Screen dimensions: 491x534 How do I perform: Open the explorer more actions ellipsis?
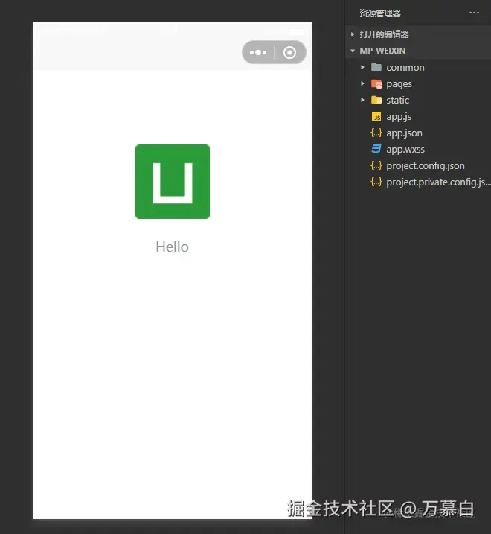(x=474, y=13)
